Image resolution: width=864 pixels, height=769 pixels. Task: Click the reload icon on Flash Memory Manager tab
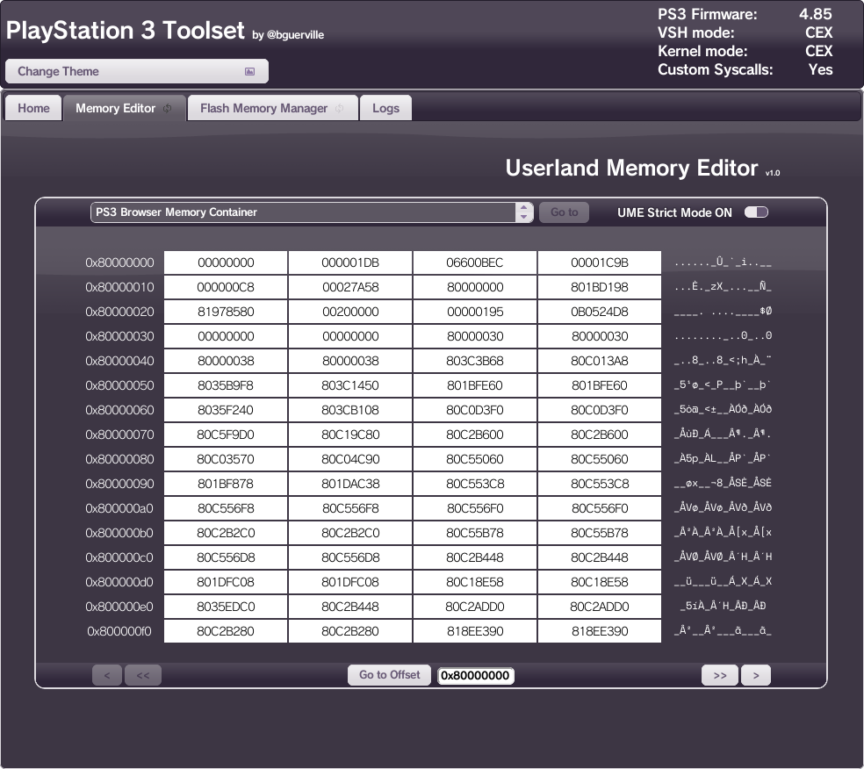point(340,109)
